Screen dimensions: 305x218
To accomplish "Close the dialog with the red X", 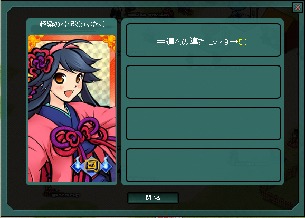I will 298,7.
